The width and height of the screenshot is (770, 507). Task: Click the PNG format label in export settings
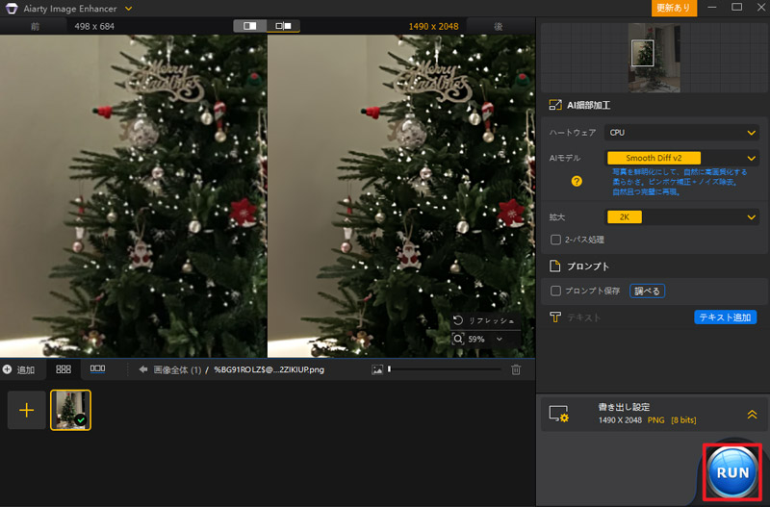(x=655, y=420)
